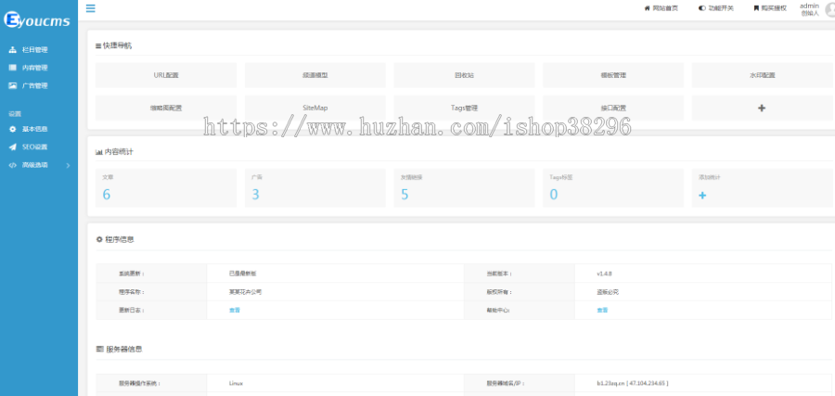Add a new content statistic tile
Viewport: 835px width, 396px height.
[702, 195]
